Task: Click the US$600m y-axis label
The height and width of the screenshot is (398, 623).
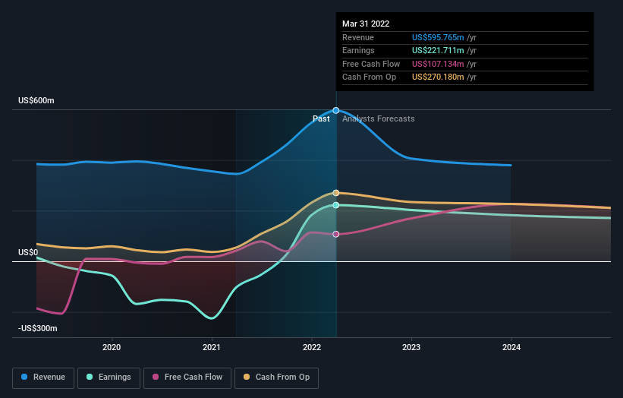Action: [37, 100]
